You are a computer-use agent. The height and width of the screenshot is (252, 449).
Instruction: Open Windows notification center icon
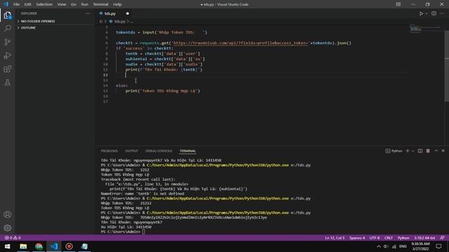coord(438,246)
